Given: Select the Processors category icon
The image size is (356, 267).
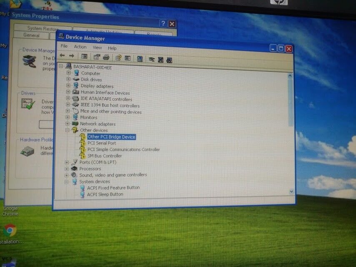Looking at the screenshot, I should tap(74, 169).
